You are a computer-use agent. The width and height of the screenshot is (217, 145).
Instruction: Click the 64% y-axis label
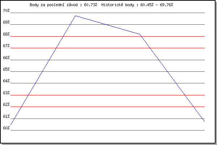point(6,81)
